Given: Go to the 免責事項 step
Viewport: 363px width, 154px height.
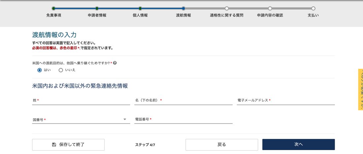Looking at the screenshot, I should click(x=54, y=9).
